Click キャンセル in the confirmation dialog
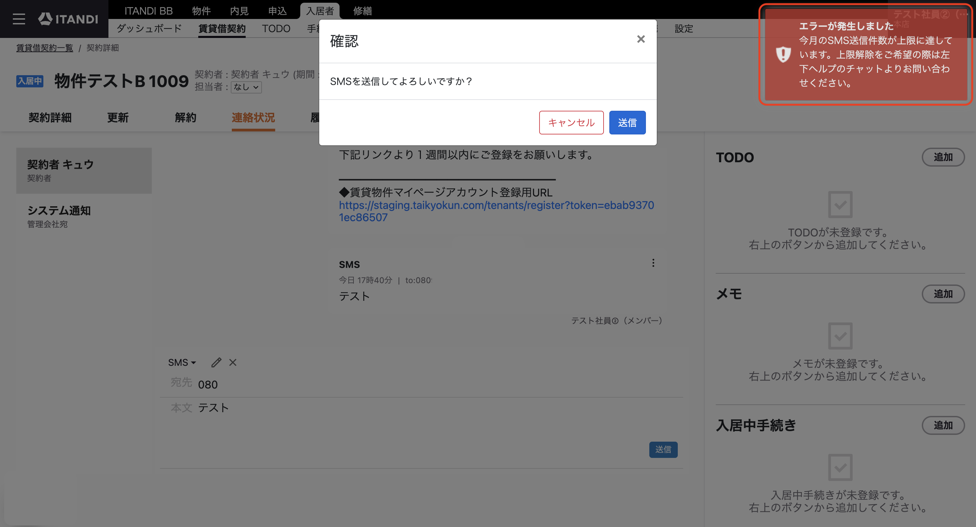The image size is (976, 527). tap(571, 123)
